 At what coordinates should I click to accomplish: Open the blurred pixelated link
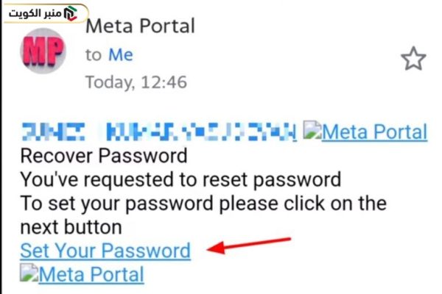pyautogui.click(x=159, y=132)
